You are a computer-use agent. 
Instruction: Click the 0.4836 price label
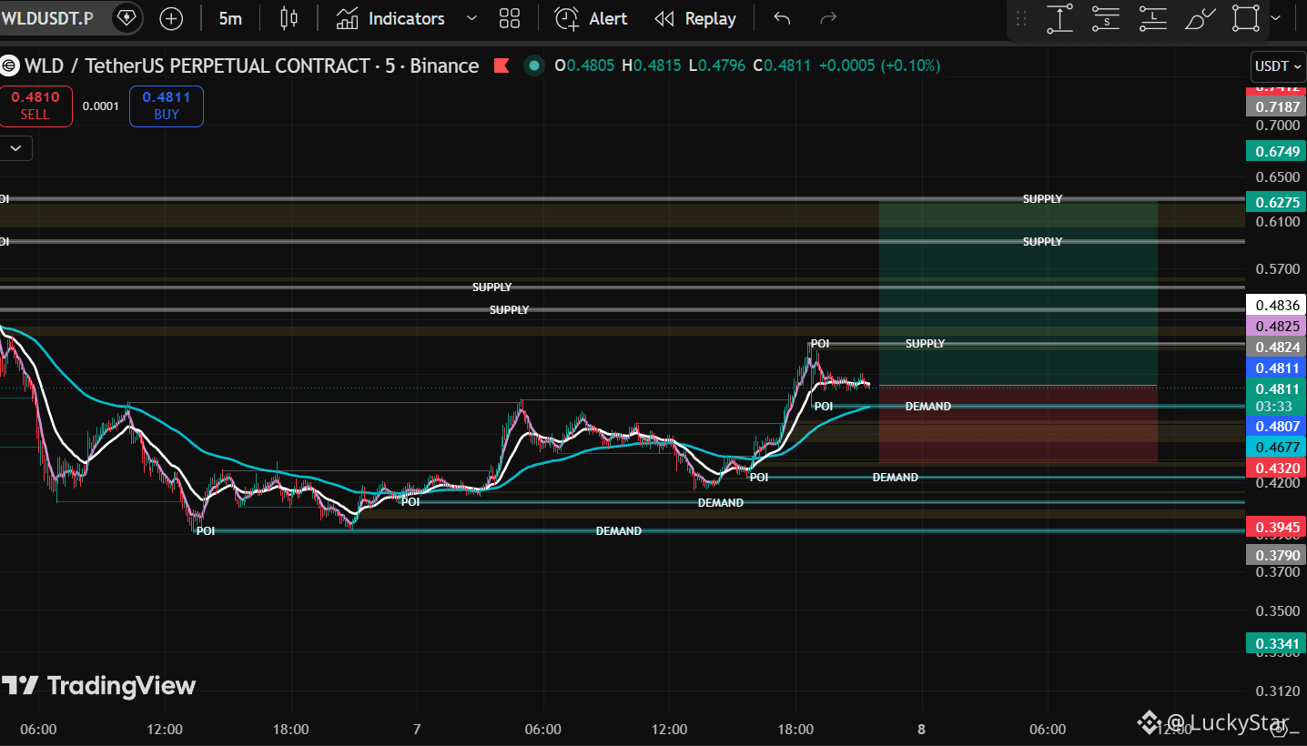(1276, 305)
